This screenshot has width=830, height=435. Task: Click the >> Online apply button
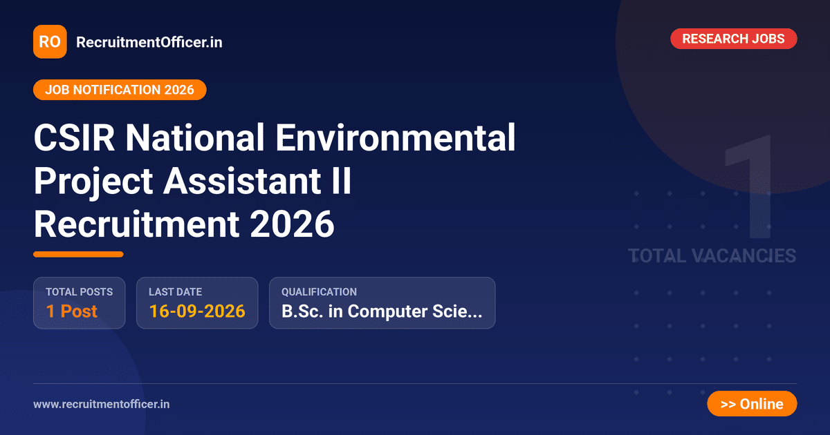pyautogui.click(x=752, y=404)
